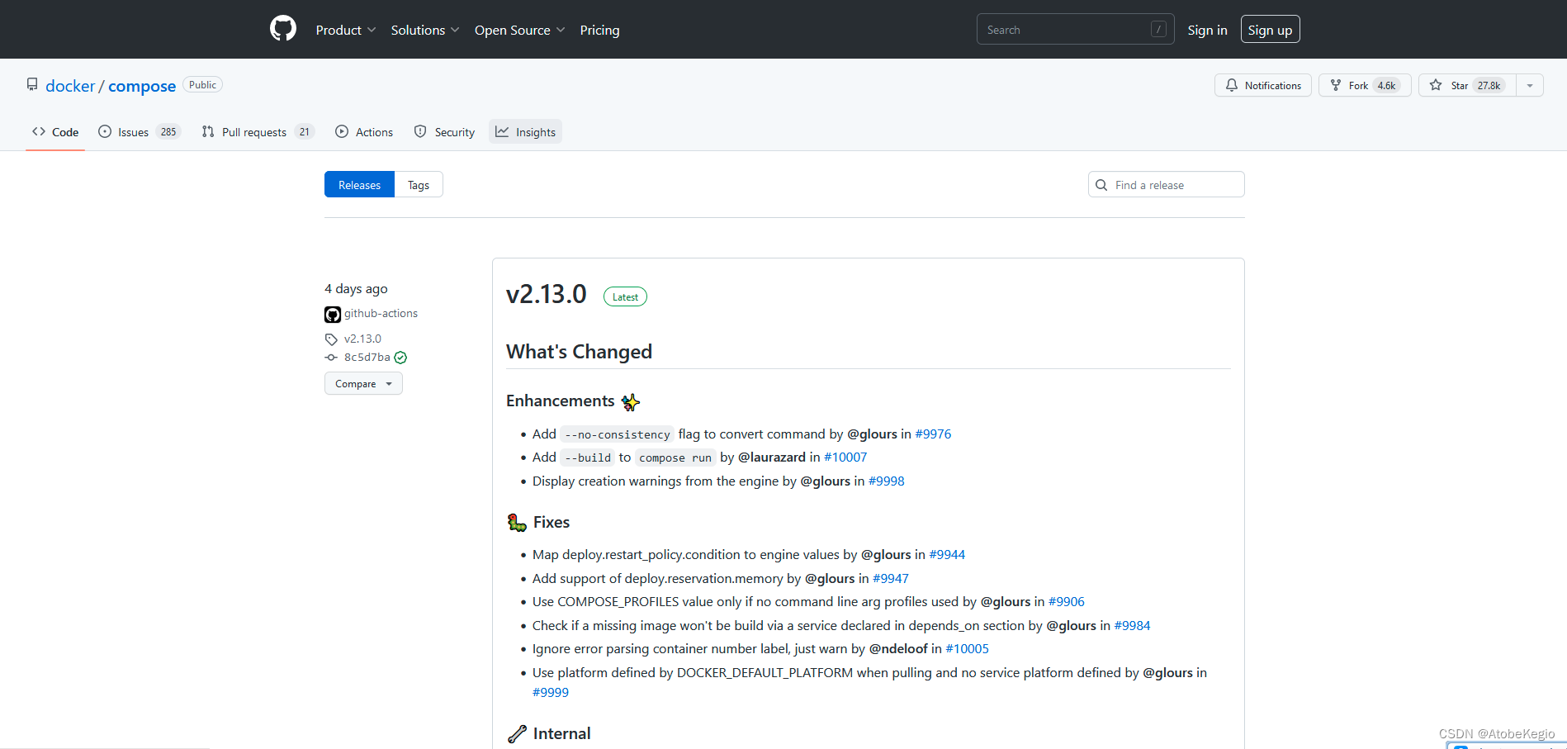
Task: Focus the Find a release field
Action: 1166,185
